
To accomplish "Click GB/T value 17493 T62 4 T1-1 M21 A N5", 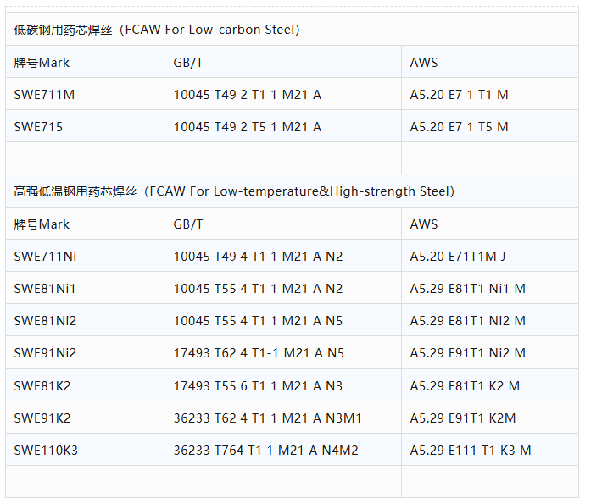I will [x=259, y=353].
